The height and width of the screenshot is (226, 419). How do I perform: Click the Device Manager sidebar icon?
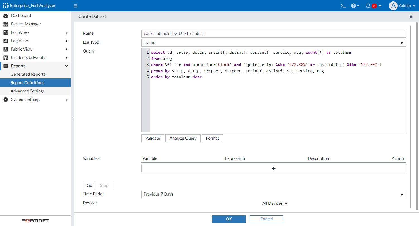click(5, 24)
